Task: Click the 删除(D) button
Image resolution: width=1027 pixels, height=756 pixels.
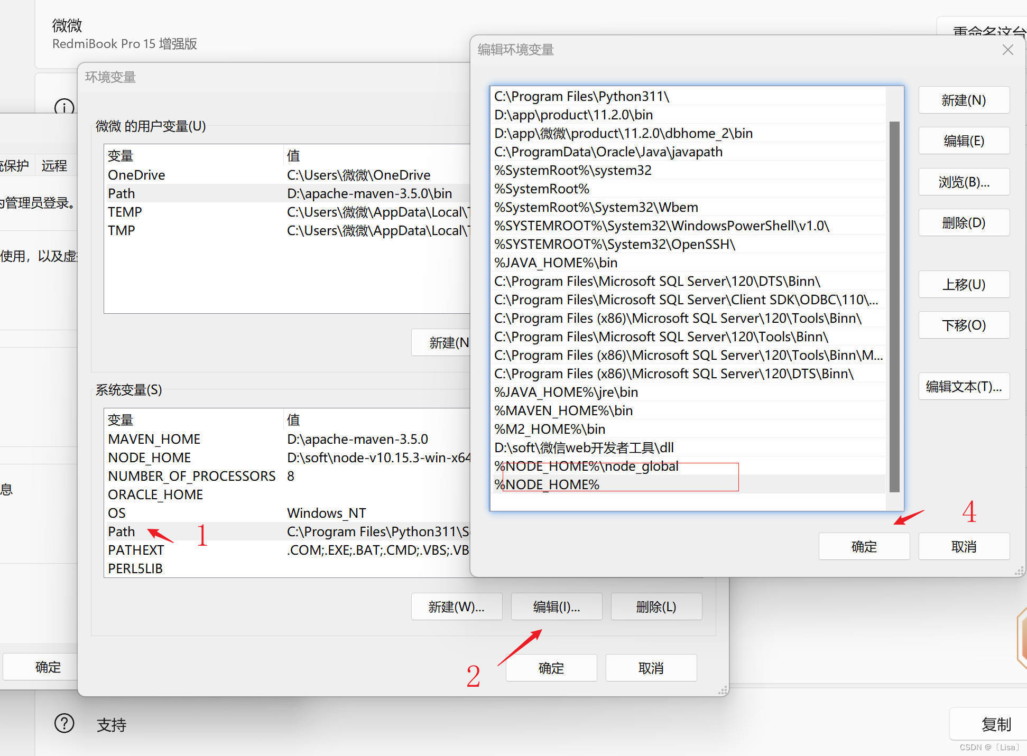Action: [964, 223]
